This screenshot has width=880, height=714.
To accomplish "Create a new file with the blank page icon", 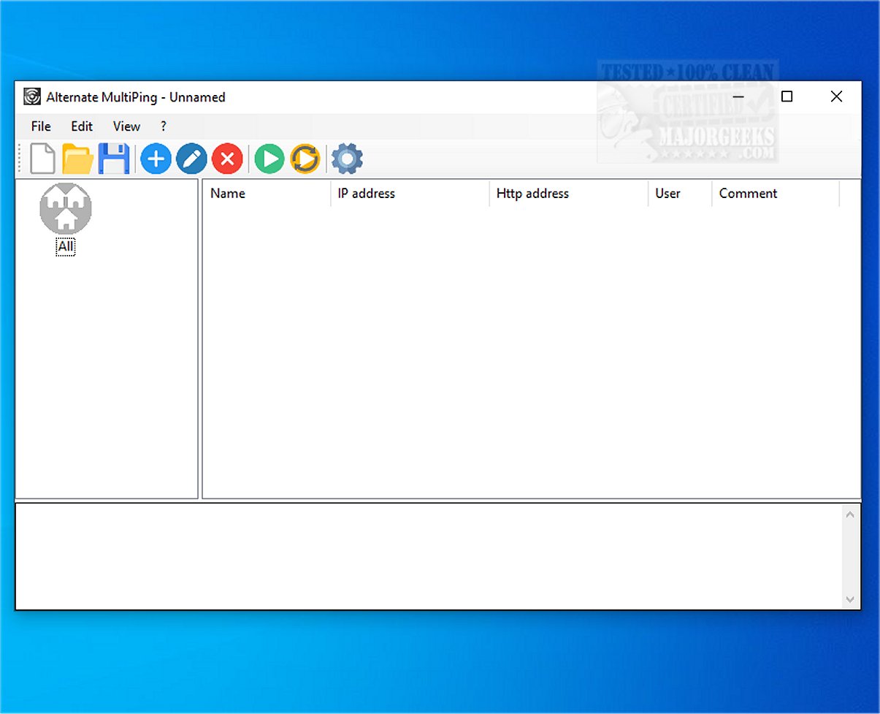I will point(43,159).
